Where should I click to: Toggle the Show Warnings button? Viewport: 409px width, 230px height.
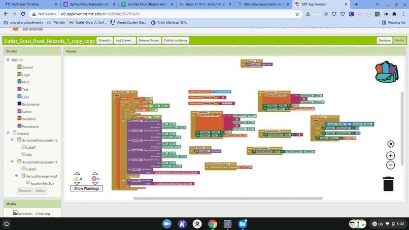click(x=86, y=188)
